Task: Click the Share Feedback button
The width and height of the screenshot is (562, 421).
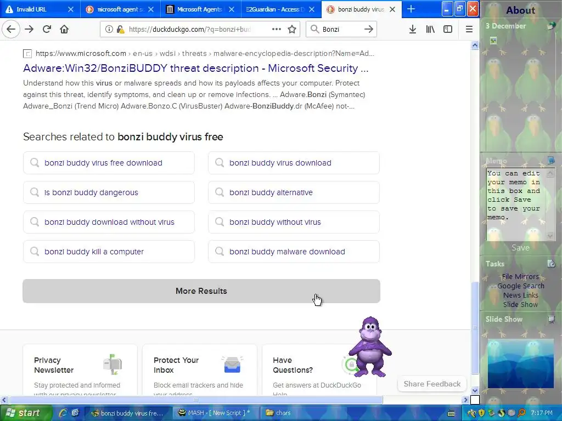Action: (x=432, y=384)
